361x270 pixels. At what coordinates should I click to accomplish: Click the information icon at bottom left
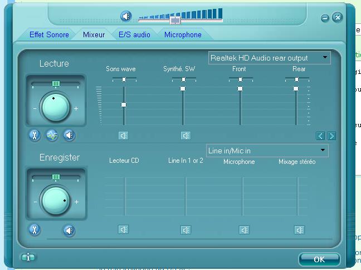27,257
